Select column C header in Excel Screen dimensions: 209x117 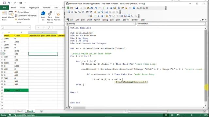pyautogui.click(x=43, y=32)
